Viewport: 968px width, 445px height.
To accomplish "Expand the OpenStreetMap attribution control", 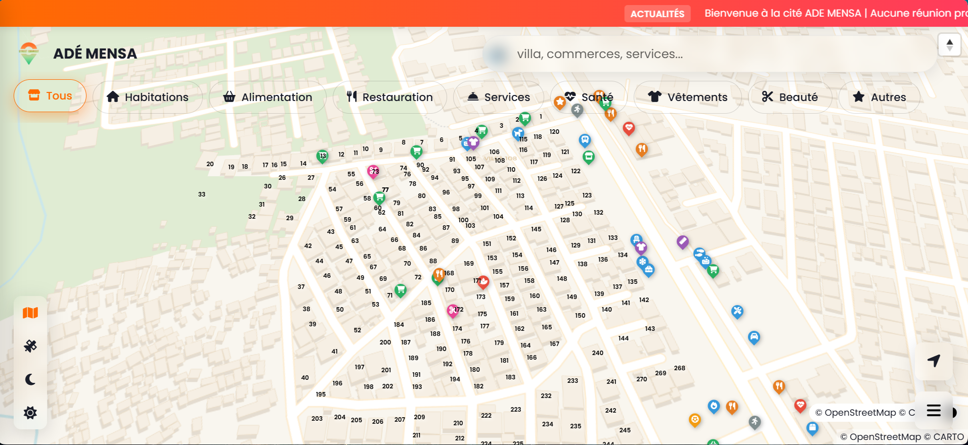I will coord(954,413).
